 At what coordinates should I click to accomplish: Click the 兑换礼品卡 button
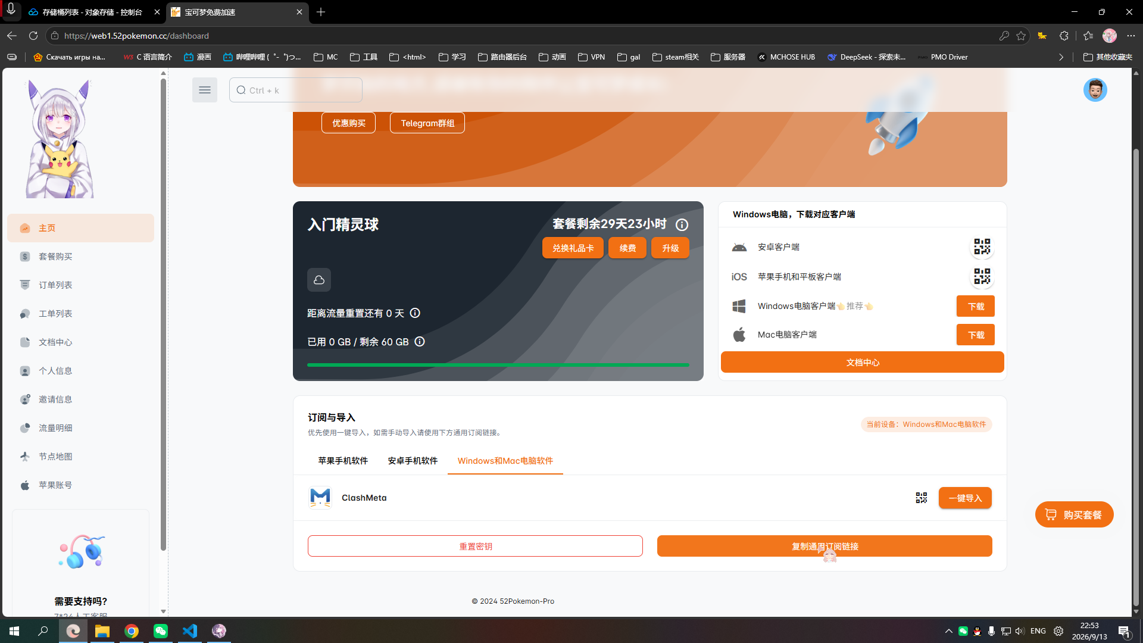click(x=573, y=248)
